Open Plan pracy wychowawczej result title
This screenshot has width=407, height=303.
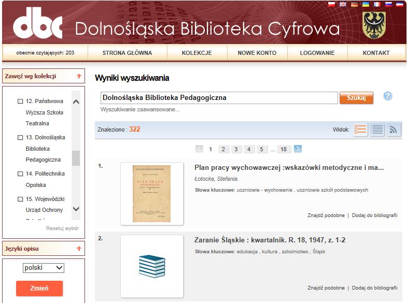click(289, 168)
